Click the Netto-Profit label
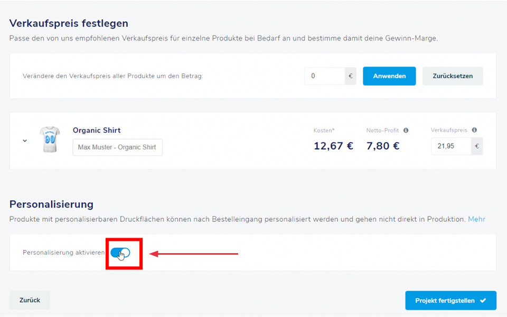Image resolution: width=507 pixels, height=317 pixels. tap(382, 130)
